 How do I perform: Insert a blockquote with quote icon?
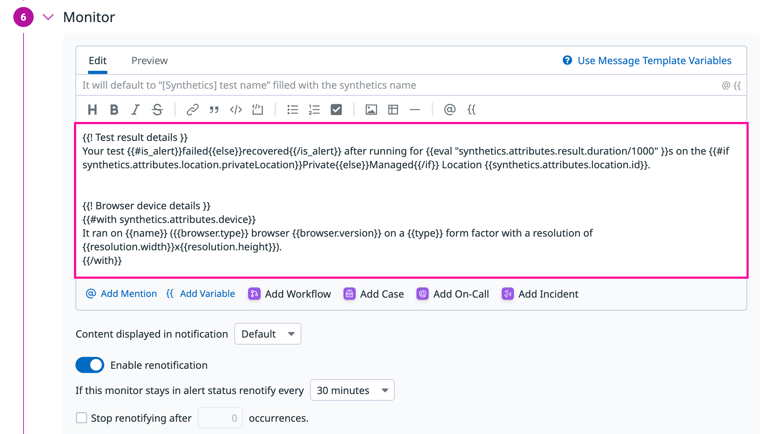coord(214,110)
